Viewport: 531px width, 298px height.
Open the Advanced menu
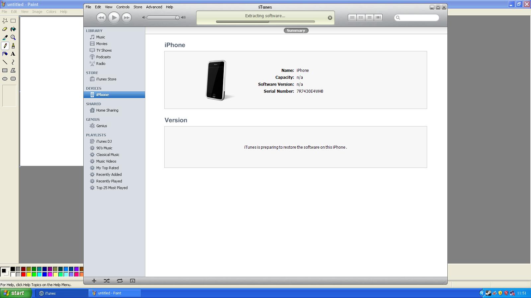click(154, 7)
